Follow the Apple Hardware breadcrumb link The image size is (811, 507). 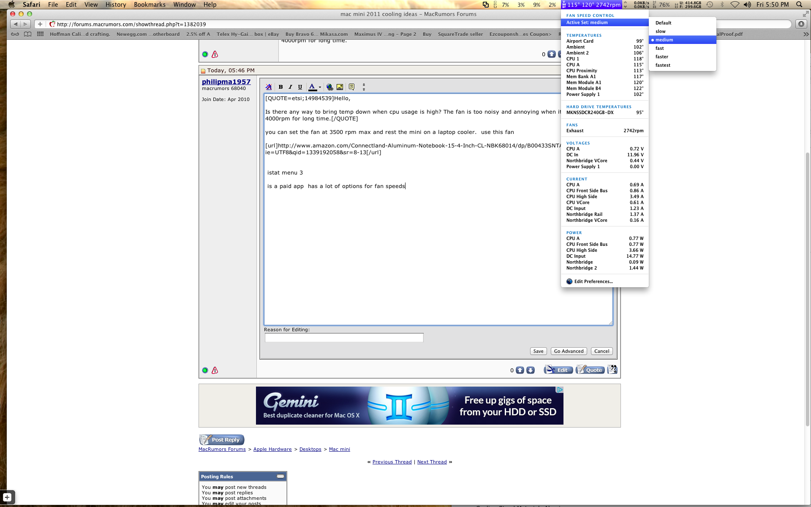(272, 449)
